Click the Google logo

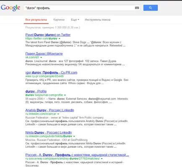coord(10,8)
